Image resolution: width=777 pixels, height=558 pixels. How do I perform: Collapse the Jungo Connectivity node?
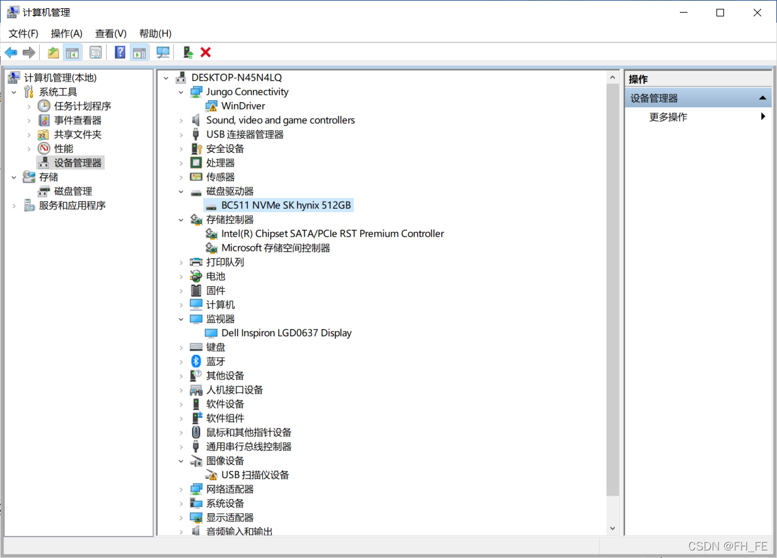pyautogui.click(x=181, y=92)
